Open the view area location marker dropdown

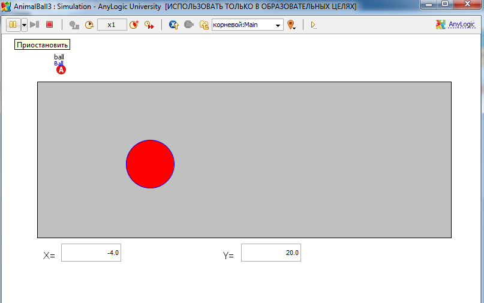(x=291, y=25)
